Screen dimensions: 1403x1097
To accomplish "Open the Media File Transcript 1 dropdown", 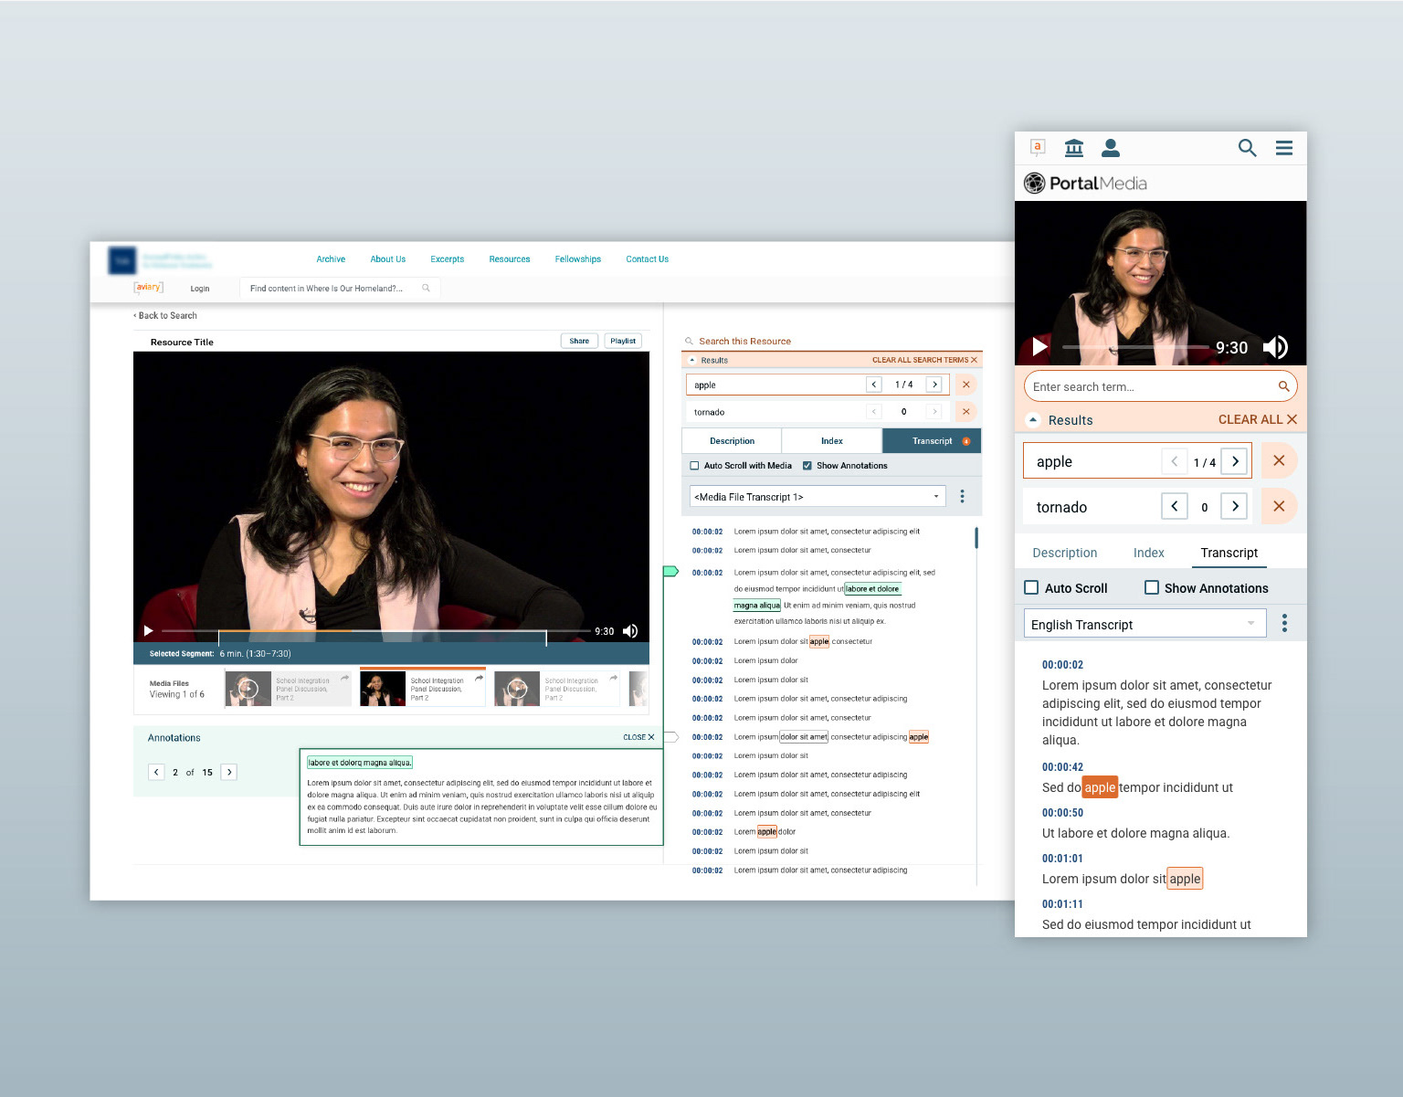I will pyautogui.click(x=818, y=496).
